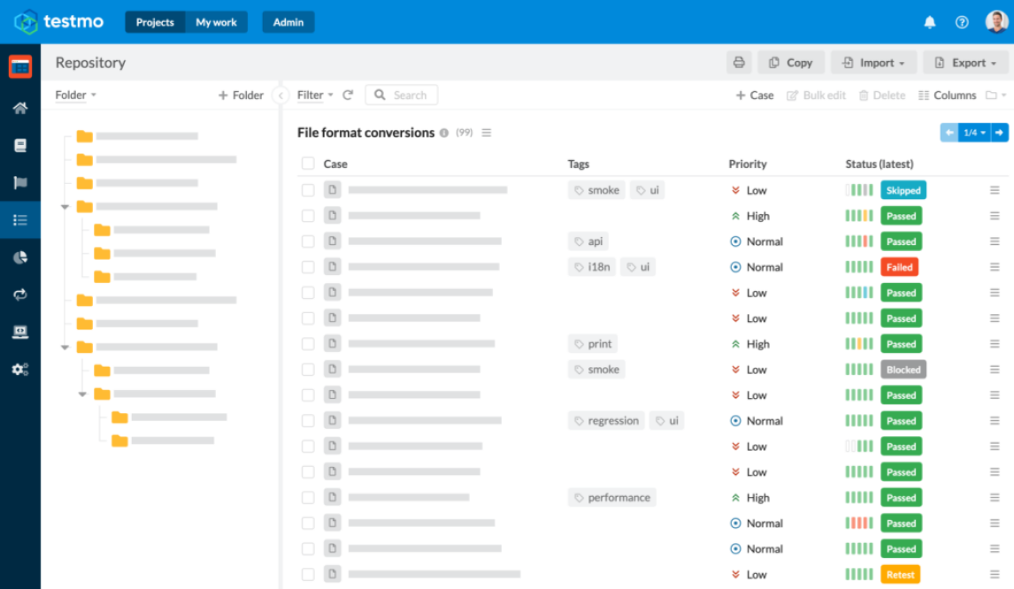Screen dimensions: 1014x589
Task: Select the flag (Milestones) icon in sidebar
Action: pos(20,182)
